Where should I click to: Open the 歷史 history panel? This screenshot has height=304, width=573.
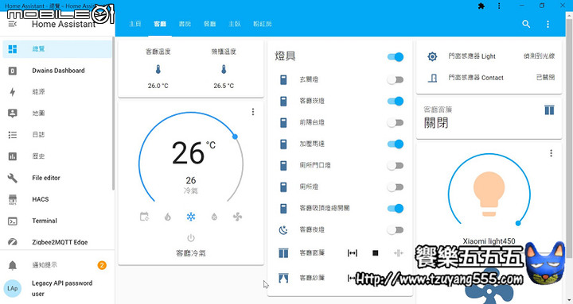(57, 156)
